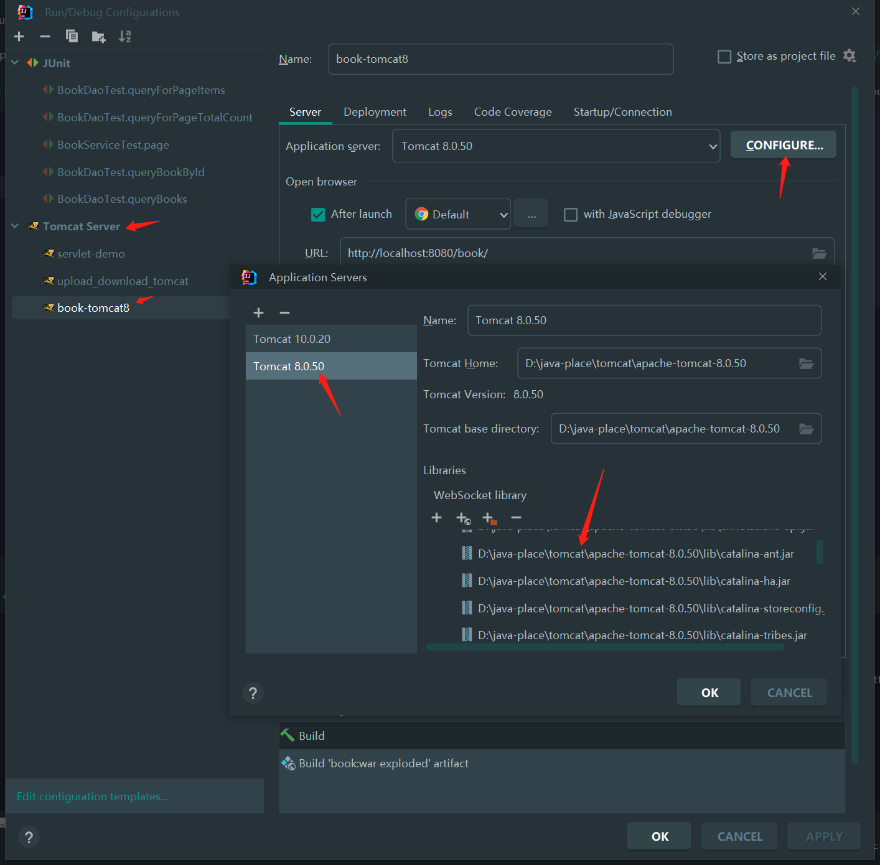The width and height of the screenshot is (880, 865).
Task: Focus the URL field with localhost address
Action: tap(587, 253)
